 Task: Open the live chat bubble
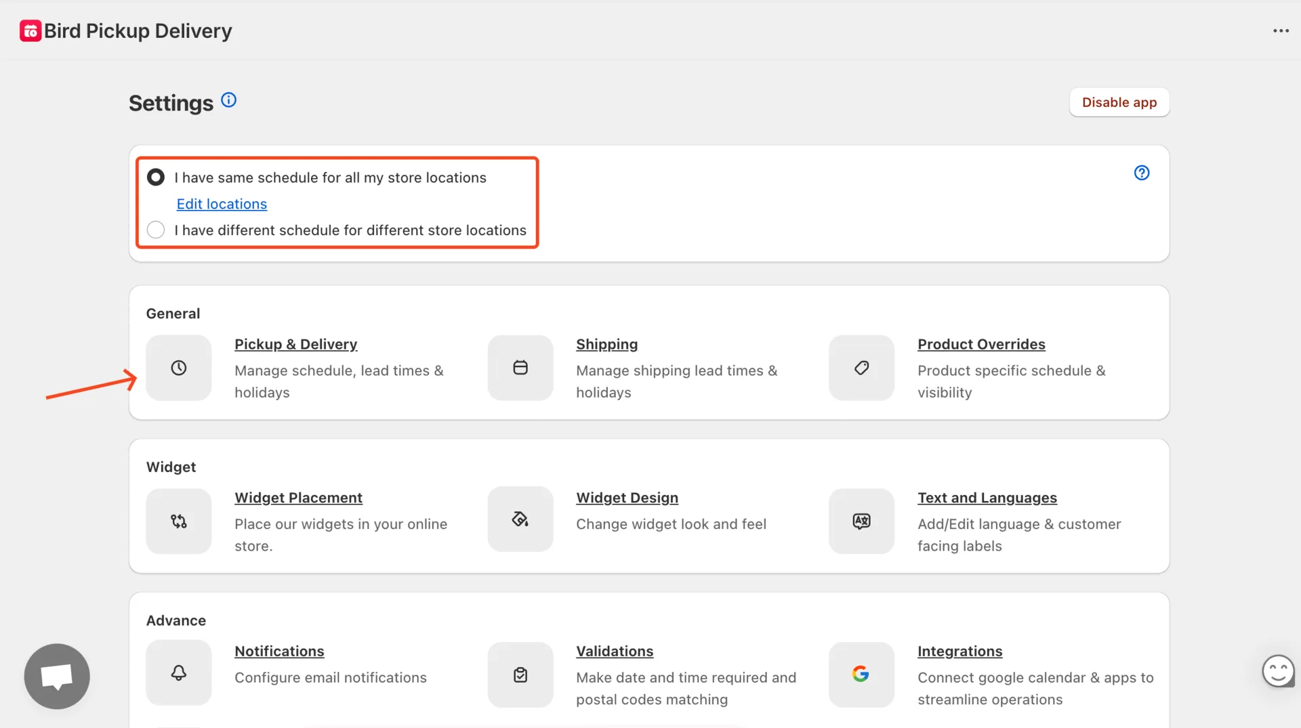pos(57,676)
